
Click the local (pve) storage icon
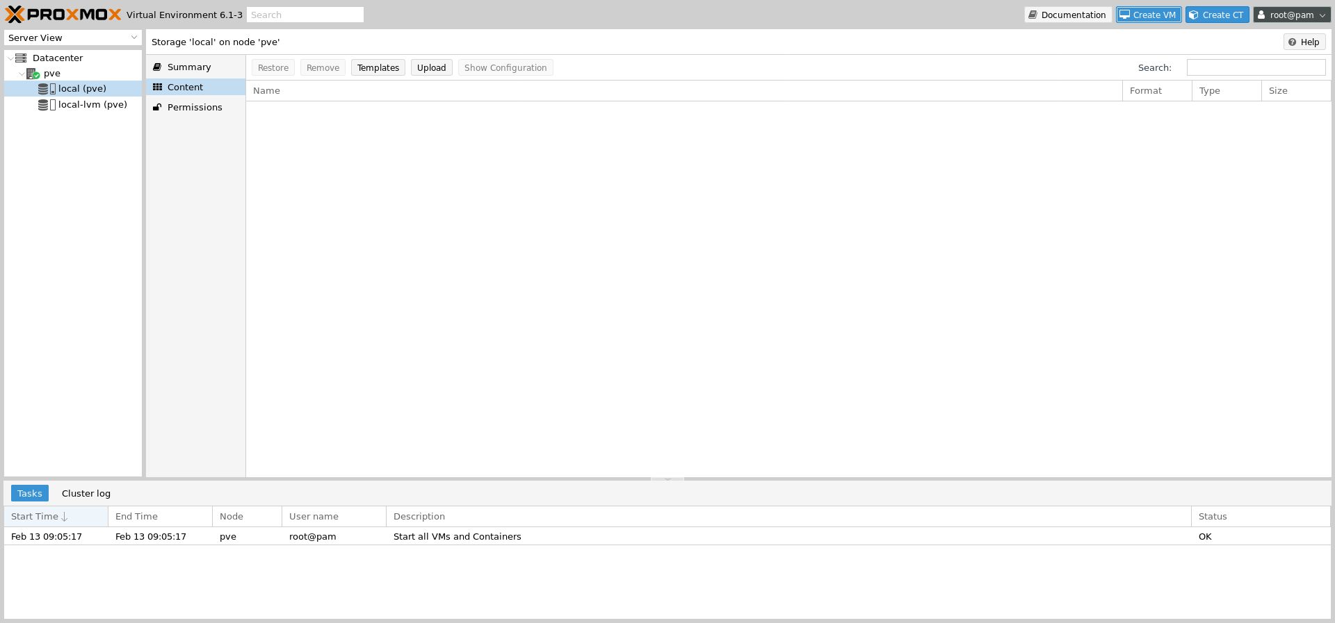(x=47, y=89)
